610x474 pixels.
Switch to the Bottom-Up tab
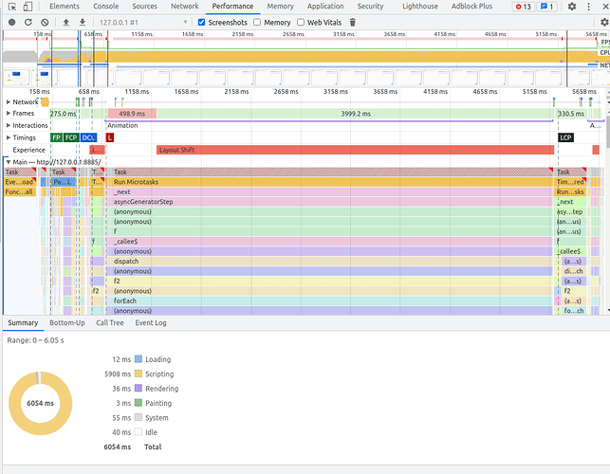point(67,322)
